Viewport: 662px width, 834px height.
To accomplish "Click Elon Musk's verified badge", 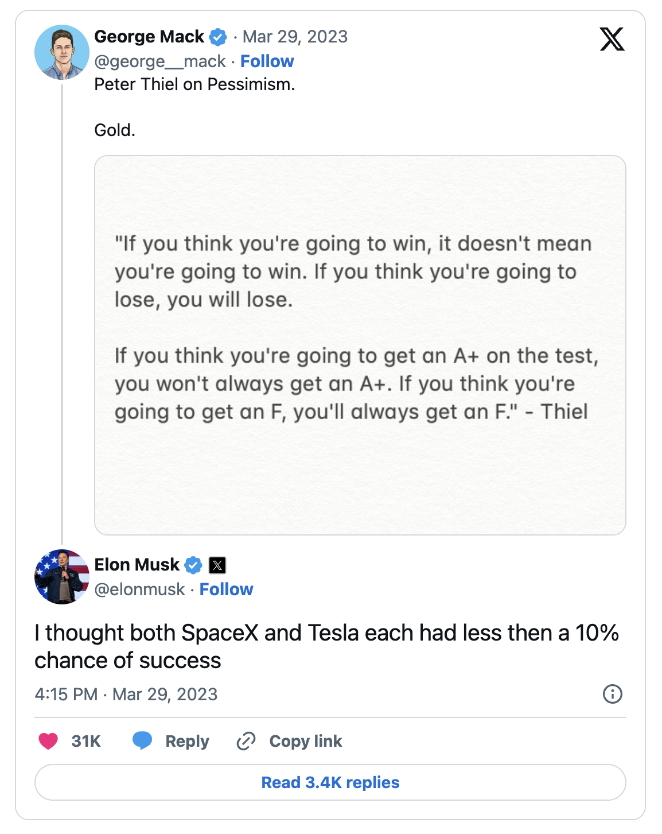I will click(193, 565).
